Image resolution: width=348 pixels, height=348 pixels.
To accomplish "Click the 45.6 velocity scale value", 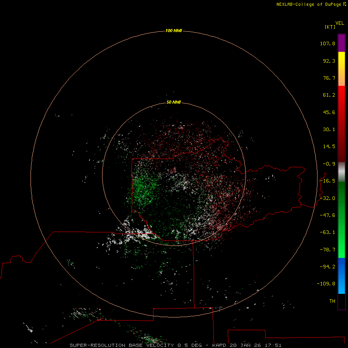I will 329,112.
